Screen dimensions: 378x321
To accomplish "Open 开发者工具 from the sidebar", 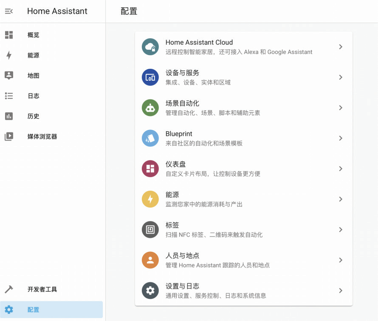I will pyautogui.click(x=42, y=289).
